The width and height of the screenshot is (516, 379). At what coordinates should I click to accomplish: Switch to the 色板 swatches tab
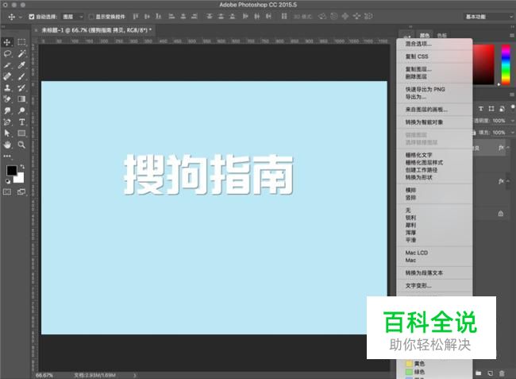[x=442, y=35]
